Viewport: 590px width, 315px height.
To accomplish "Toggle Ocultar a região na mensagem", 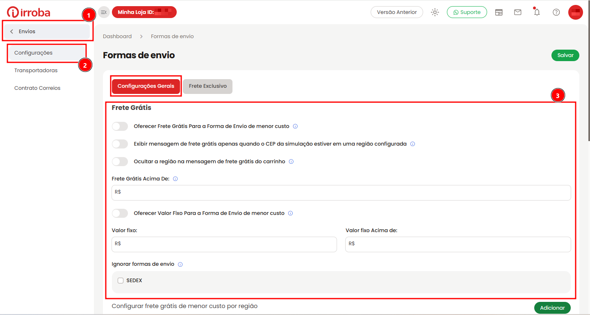I will click(x=120, y=162).
